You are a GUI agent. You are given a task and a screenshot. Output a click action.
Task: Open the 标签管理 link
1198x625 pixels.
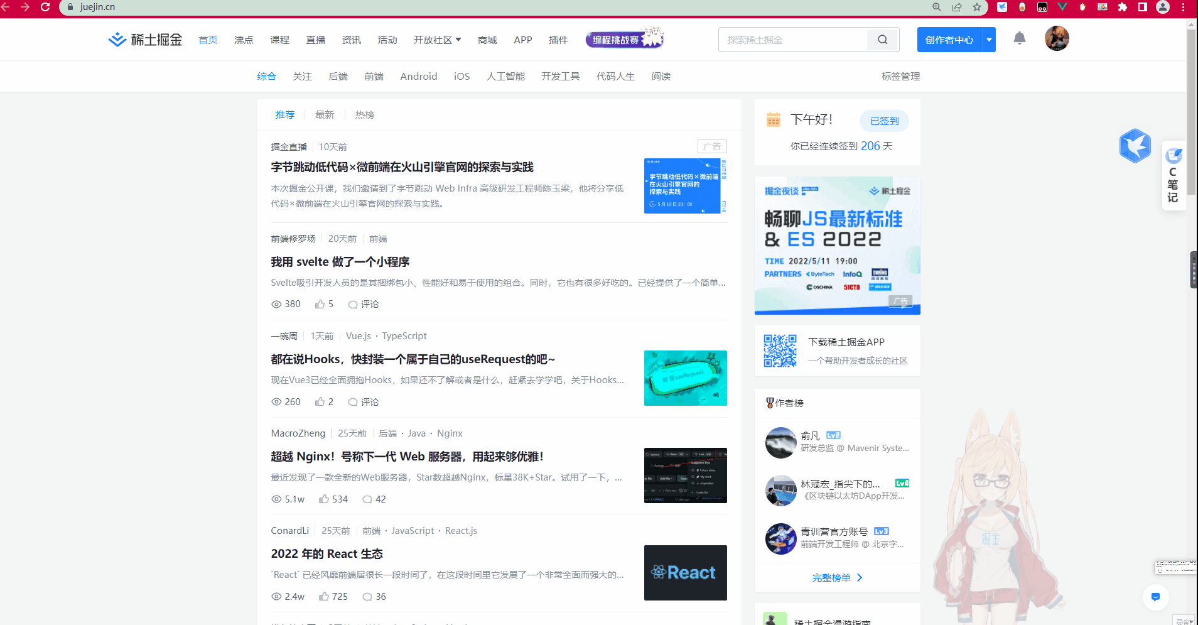(x=900, y=76)
